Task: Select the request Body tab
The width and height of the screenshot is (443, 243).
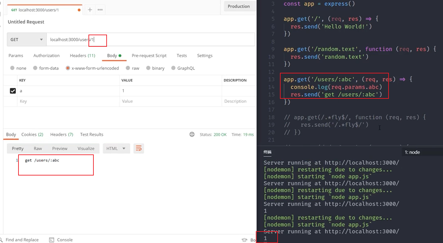Action: 114,55
